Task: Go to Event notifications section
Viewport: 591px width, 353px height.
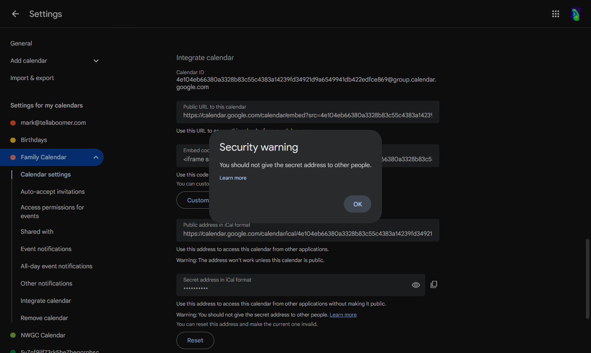Action: point(46,249)
